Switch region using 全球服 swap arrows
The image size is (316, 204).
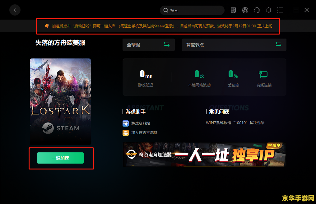(x=167, y=44)
